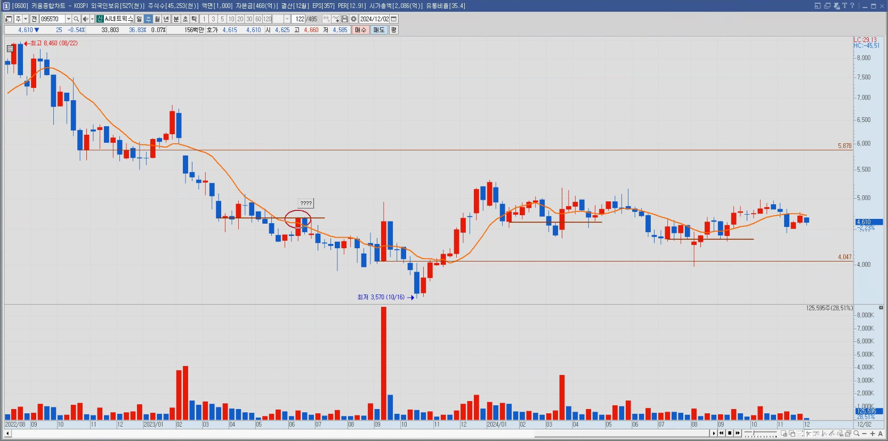Open chart settings gear icon
Viewport: 888px width, 441px height.
coord(353,19)
